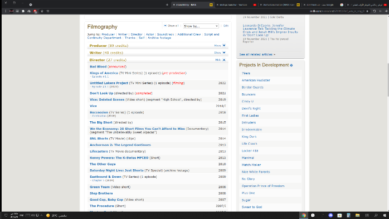Click the info icon beside Projects In Development

pos(291,65)
